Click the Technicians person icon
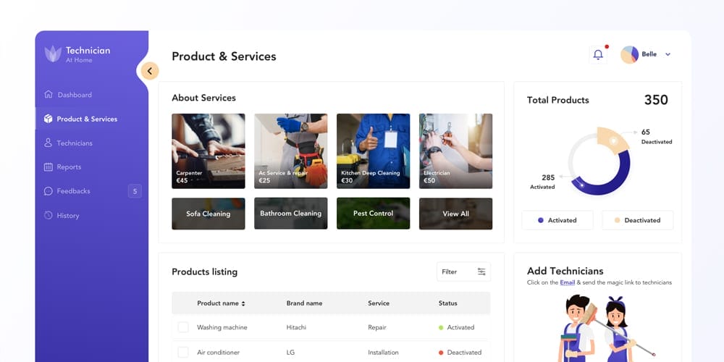 [x=48, y=143]
